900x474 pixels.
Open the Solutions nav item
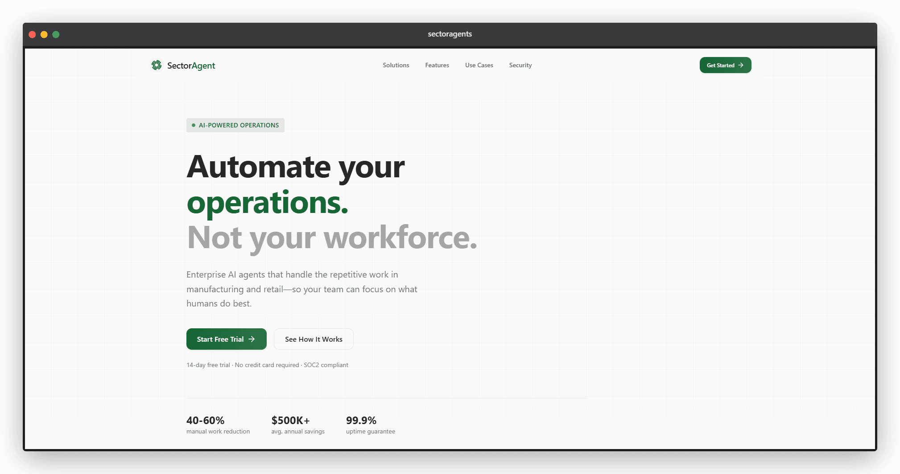(x=396, y=65)
